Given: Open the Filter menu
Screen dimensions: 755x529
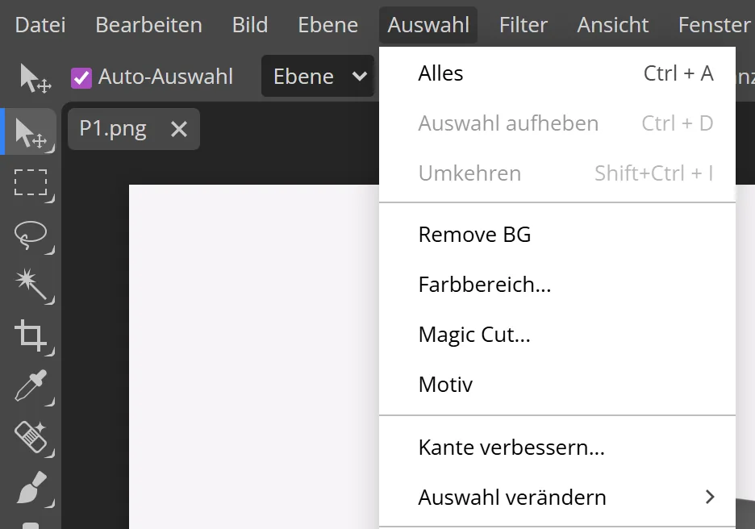Looking at the screenshot, I should [523, 25].
